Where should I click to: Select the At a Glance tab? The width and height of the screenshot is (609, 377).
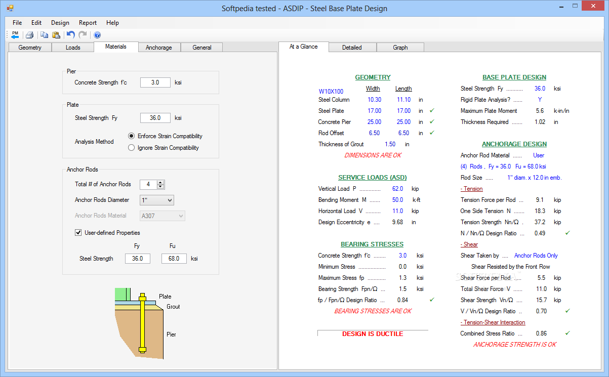304,47
